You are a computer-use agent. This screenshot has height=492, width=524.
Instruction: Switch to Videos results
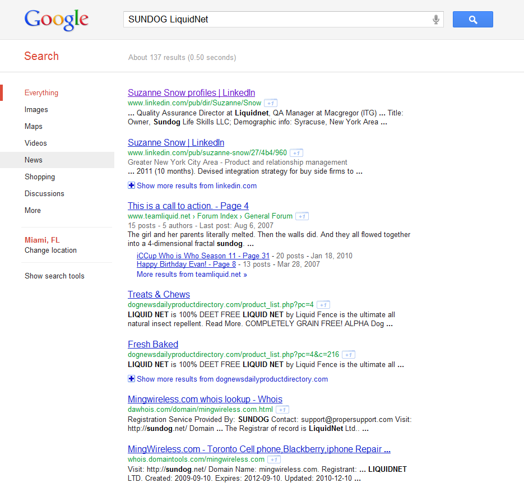(x=36, y=143)
